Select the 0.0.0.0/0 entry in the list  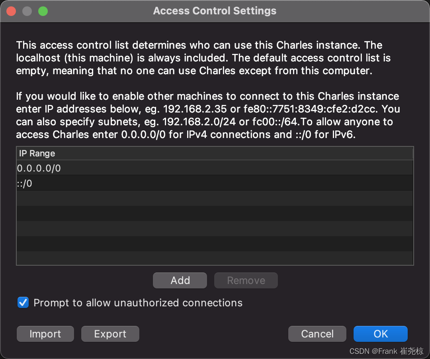click(x=215, y=168)
